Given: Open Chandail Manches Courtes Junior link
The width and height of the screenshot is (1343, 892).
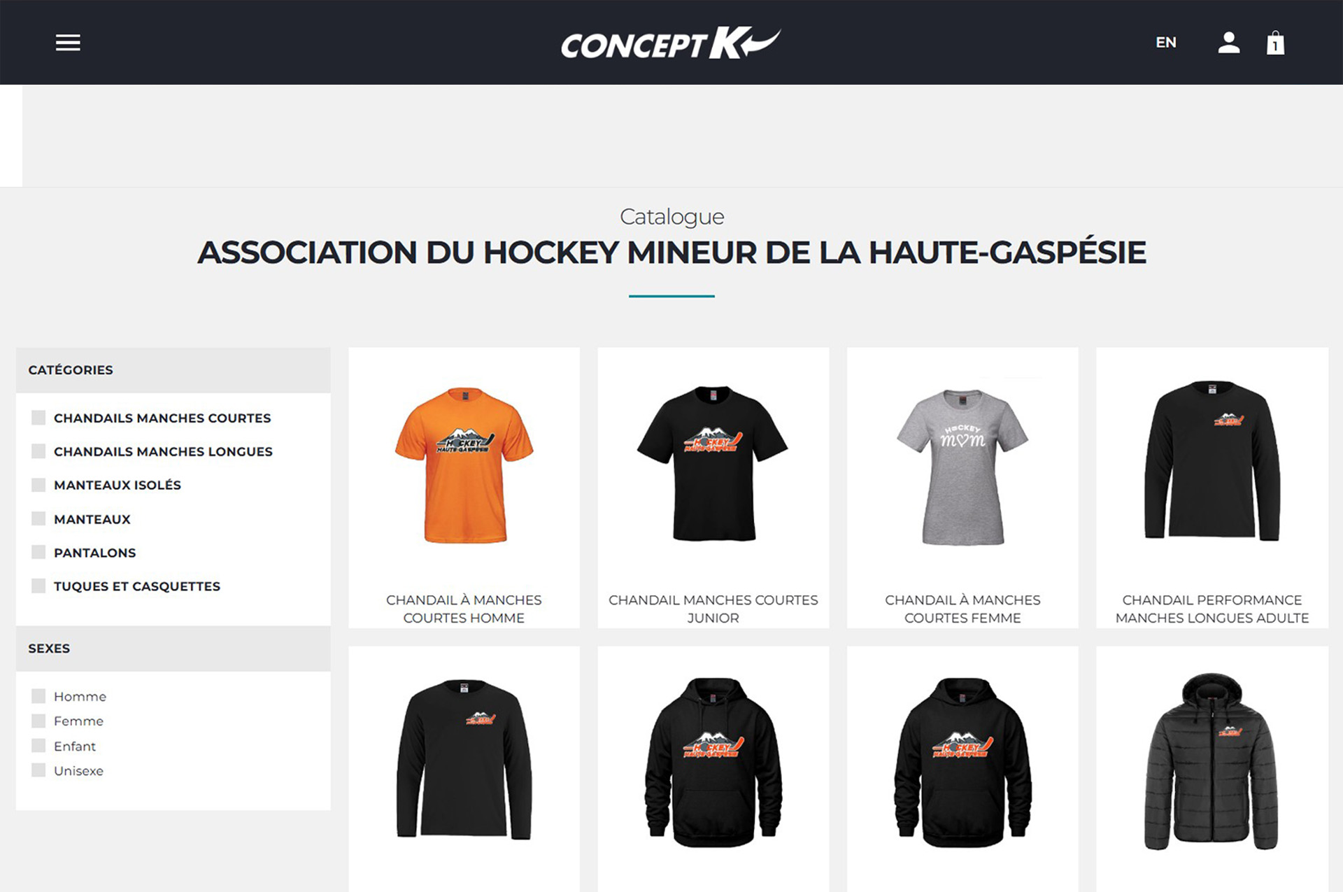Looking at the screenshot, I should tap(713, 609).
